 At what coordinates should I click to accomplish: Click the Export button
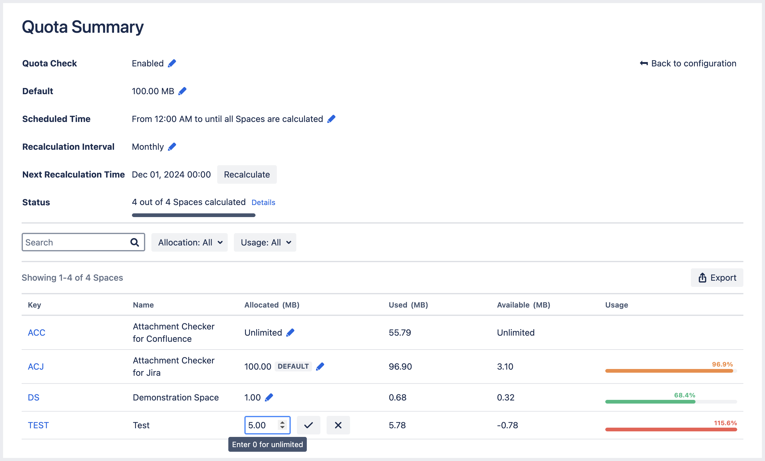click(717, 278)
